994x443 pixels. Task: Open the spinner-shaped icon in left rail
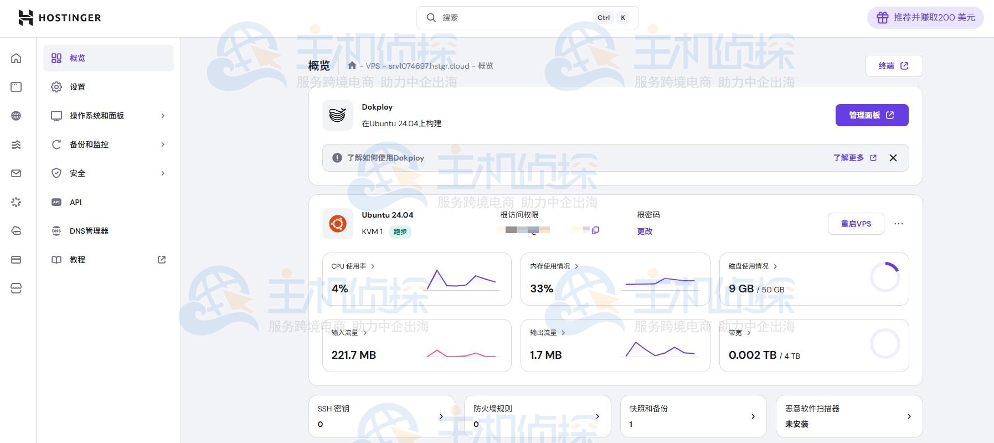[16, 202]
